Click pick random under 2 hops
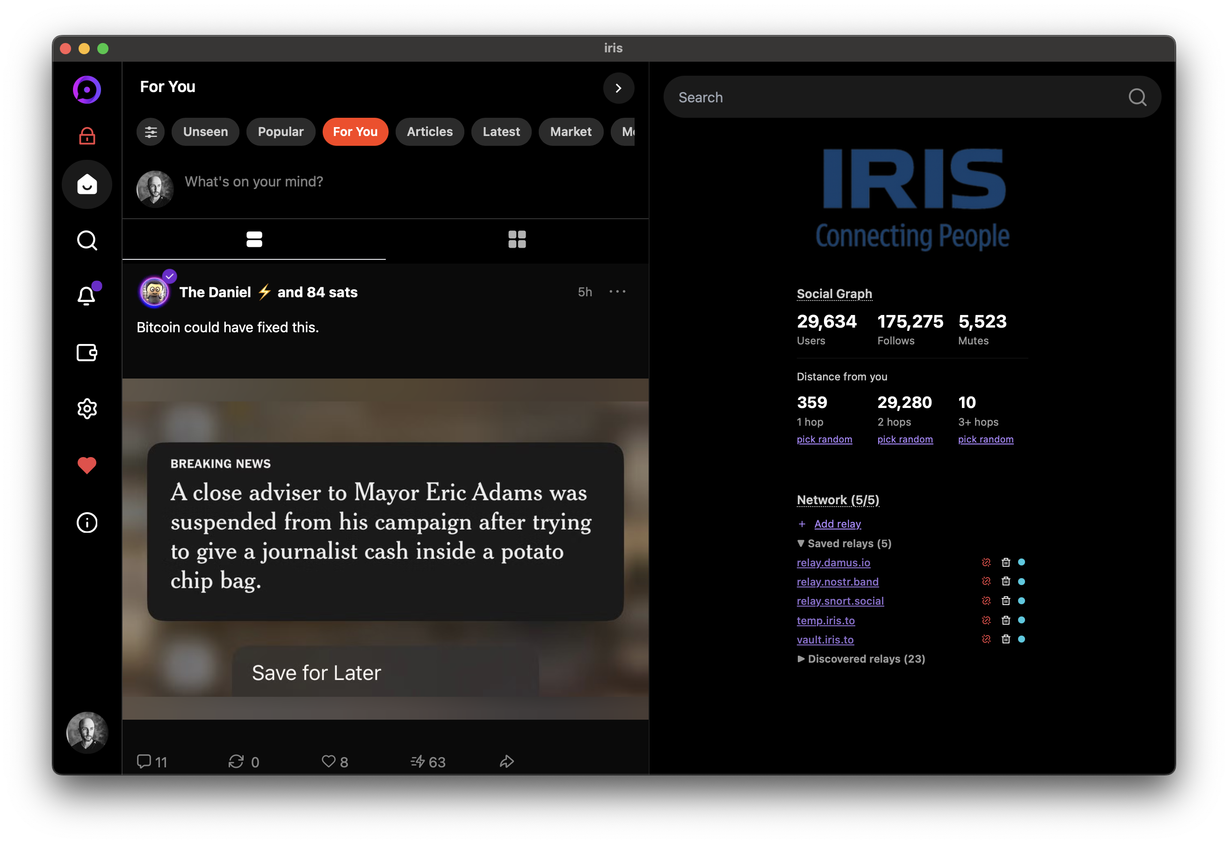The height and width of the screenshot is (844, 1228). pos(905,439)
